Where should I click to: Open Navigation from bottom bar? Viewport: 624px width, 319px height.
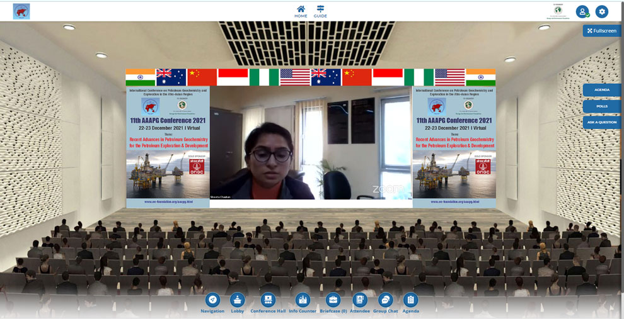[x=212, y=303]
